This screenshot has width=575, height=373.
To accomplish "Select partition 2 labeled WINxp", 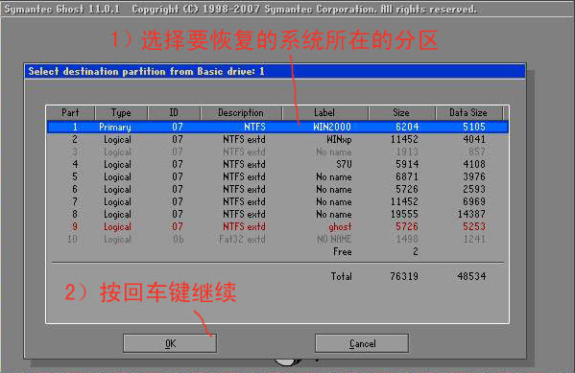I will coord(277,139).
